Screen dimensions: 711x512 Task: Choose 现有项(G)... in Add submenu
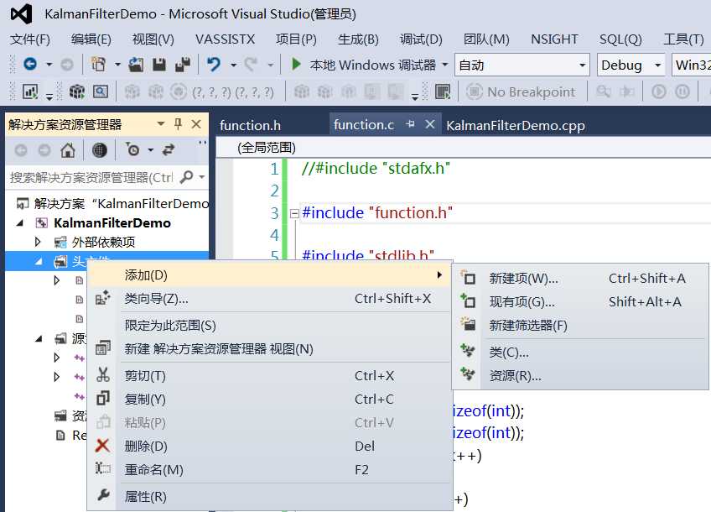580,302
